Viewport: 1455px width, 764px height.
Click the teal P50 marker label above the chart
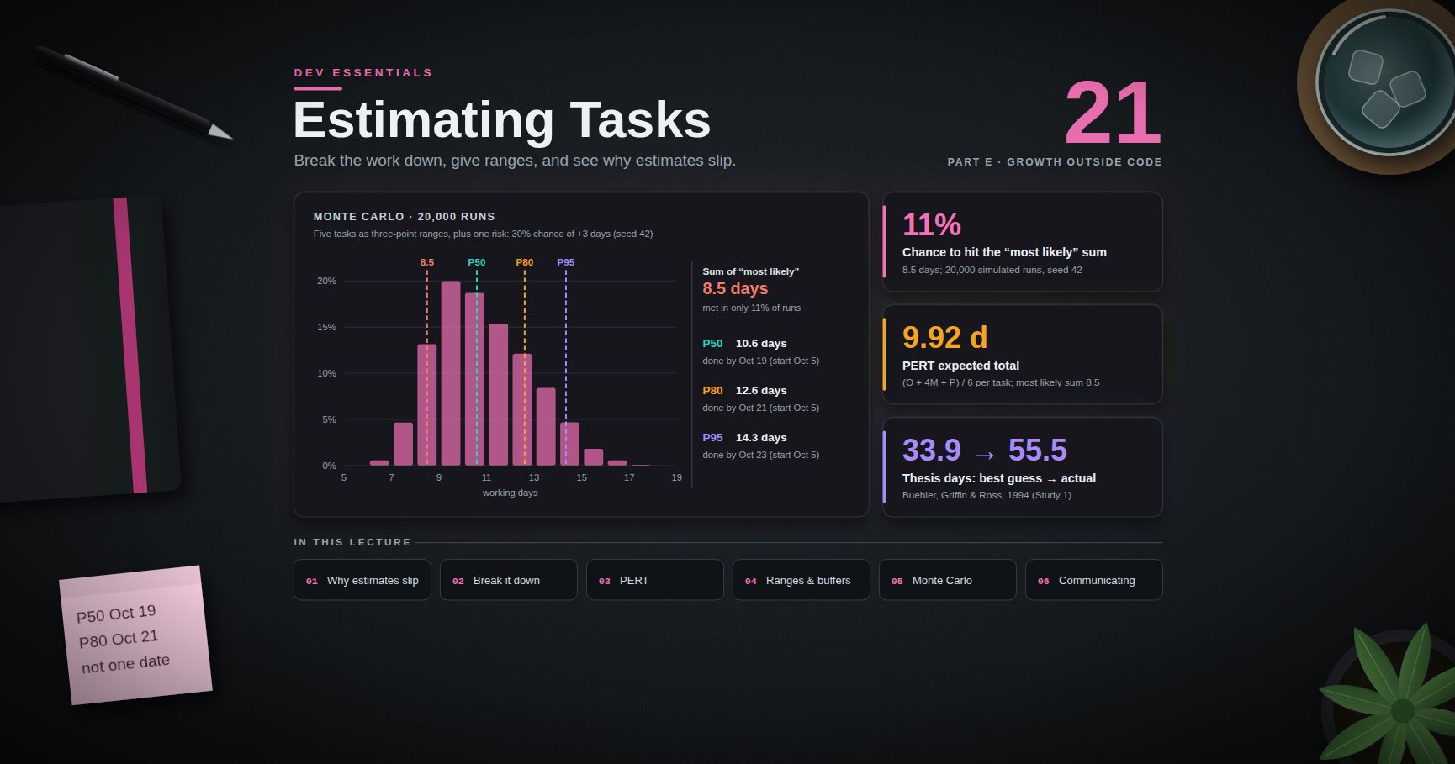click(477, 262)
